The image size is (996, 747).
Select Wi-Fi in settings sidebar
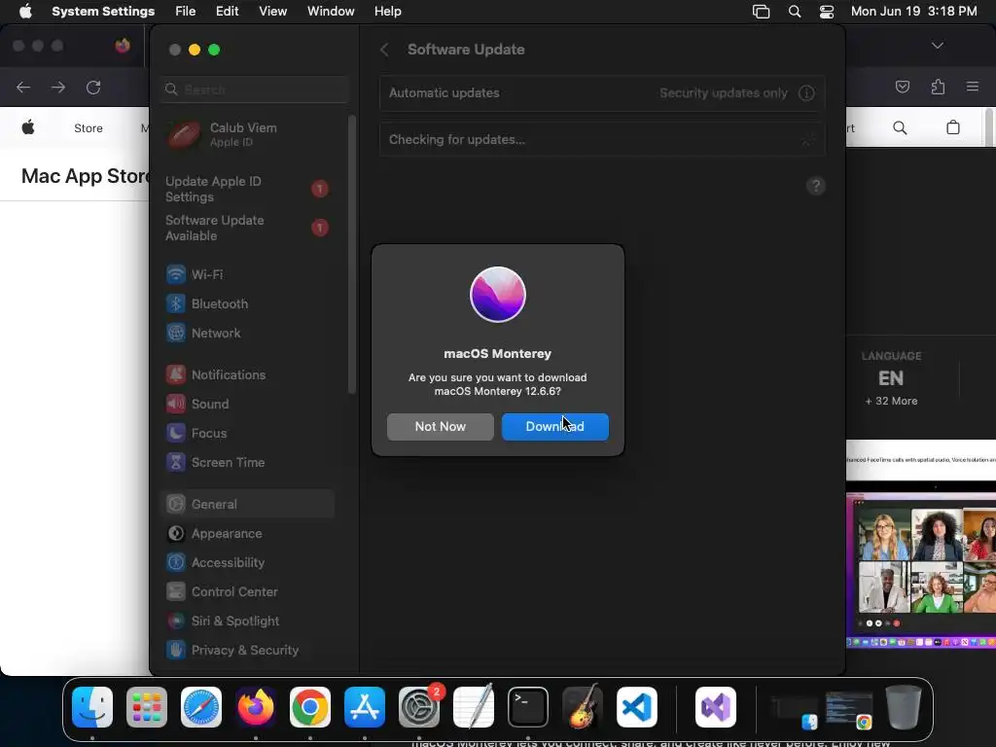pos(248,274)
